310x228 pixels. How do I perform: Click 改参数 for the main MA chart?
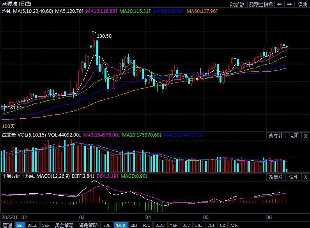237,4
